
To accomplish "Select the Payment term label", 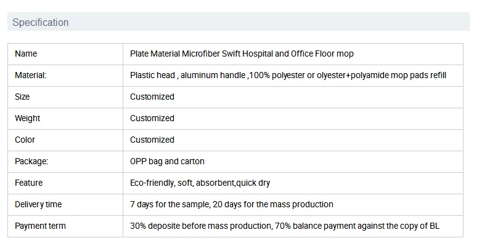I will [40, 226].
